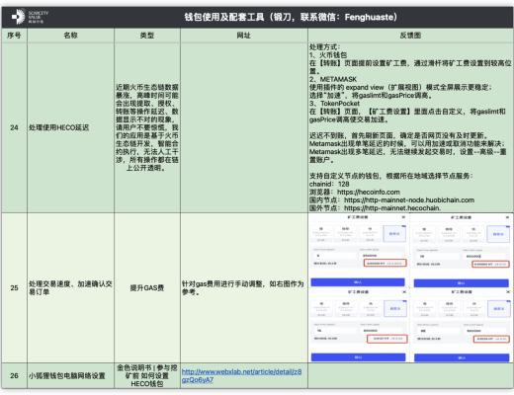Select row number 25 cell
The width and height of the screenshot is (514, 395).
tap(14, 287)
